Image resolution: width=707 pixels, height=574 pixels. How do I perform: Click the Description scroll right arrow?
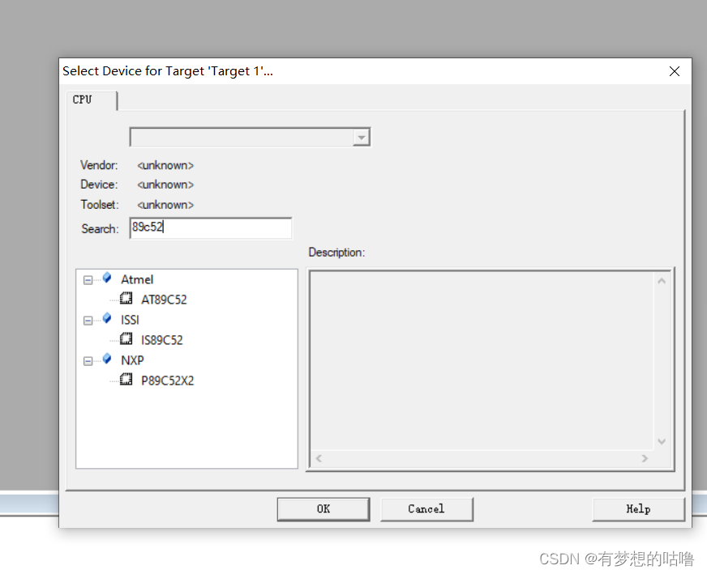645,458
